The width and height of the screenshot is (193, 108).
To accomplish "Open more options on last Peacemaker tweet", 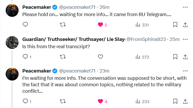I will (x=185, y=71).
